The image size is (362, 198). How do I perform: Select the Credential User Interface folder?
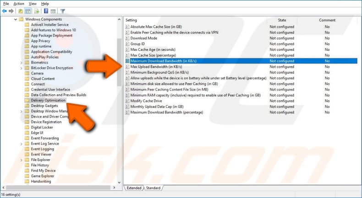(50, 90)
